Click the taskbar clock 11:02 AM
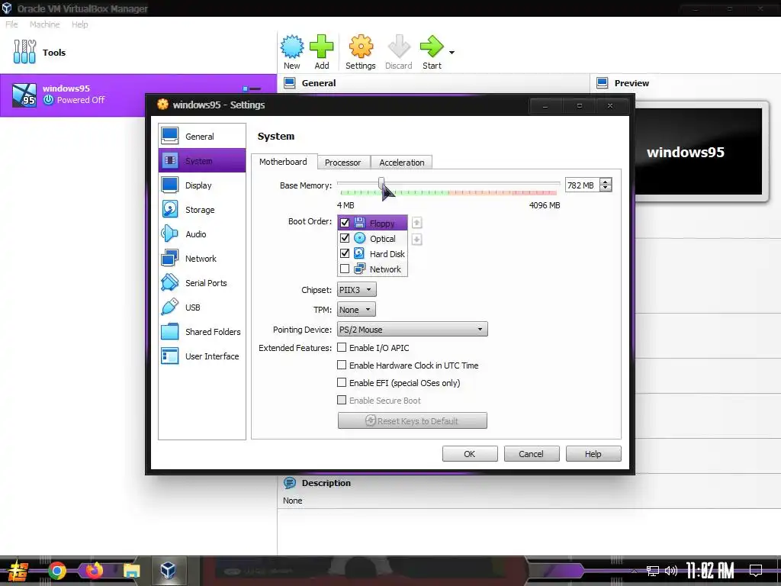Viewport: 781px width, 586px height. point(710,571)
